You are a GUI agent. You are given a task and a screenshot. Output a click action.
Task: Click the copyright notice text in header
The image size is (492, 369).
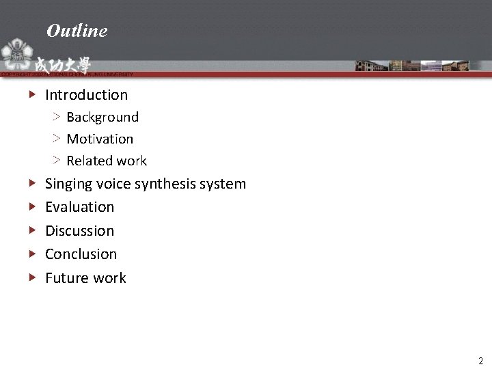click(x=67, y=74)
